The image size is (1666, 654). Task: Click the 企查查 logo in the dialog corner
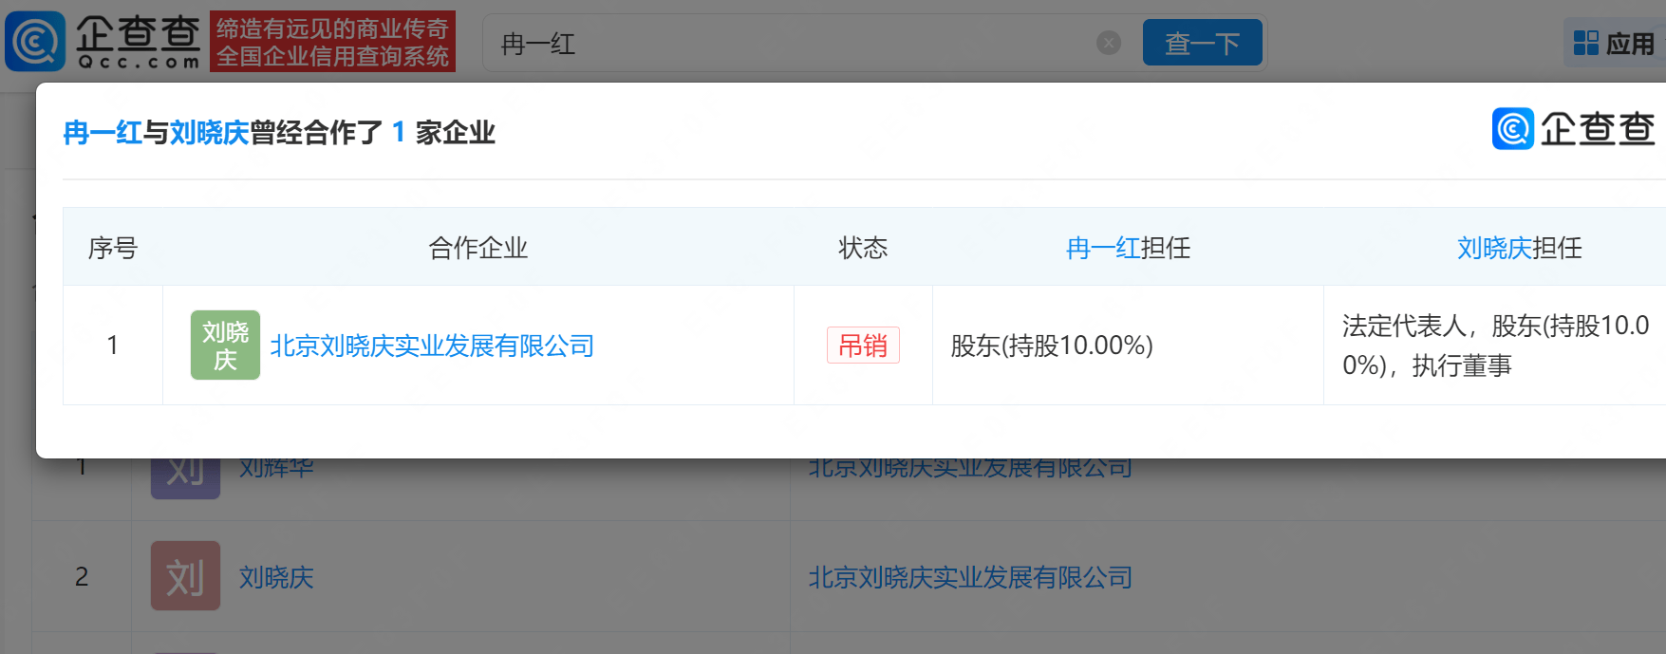1574,129
